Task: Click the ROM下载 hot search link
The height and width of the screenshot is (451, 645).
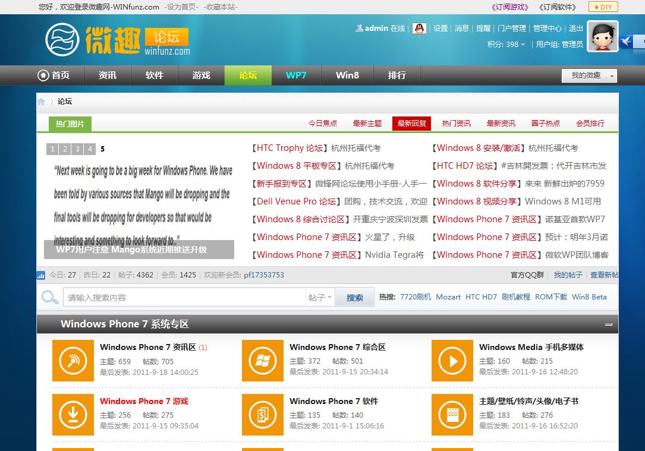Action: (551, 297)
